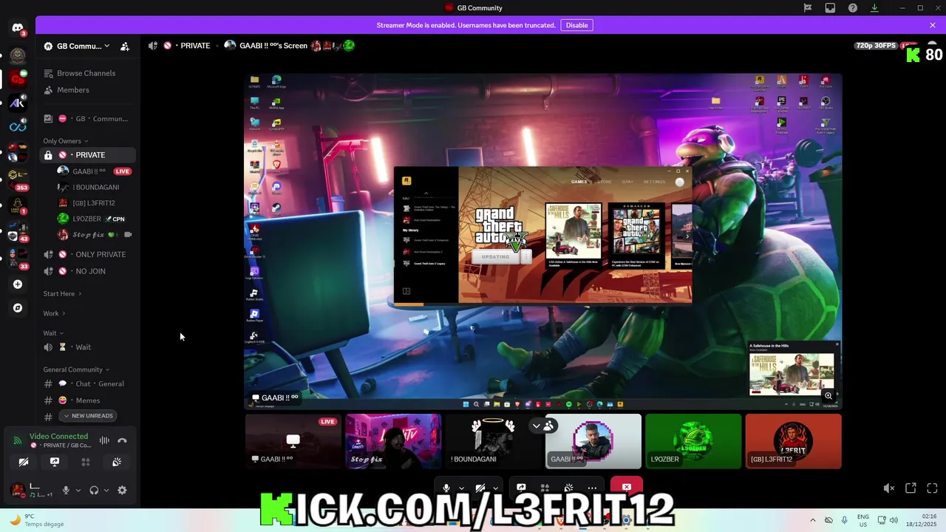The width and height of the screenshot is (946, 532).
Task: Open more options in call bar
Action: pos(592,488)
